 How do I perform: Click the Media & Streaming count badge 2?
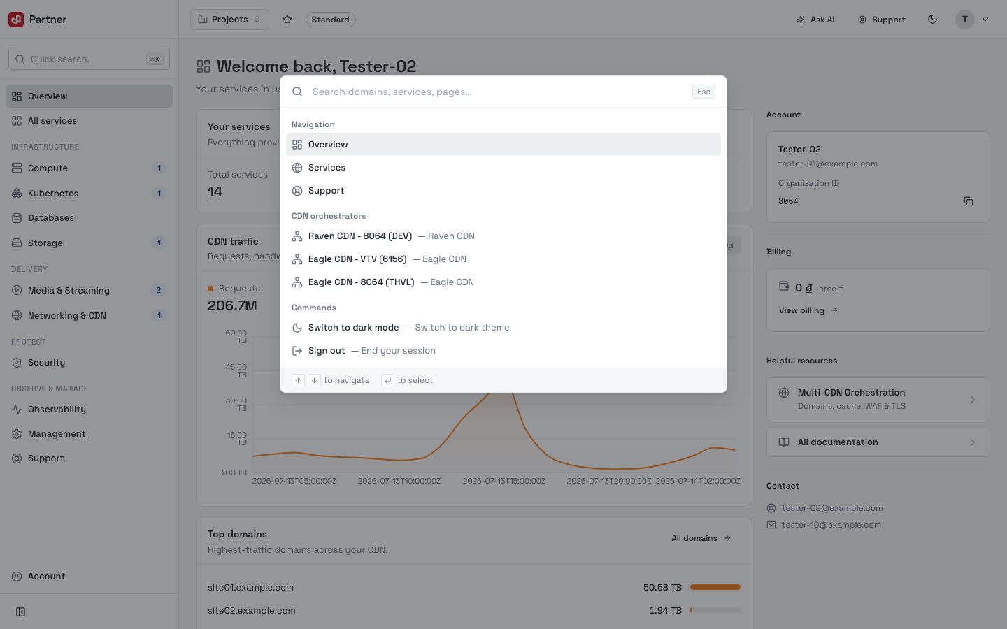(159, 291)
